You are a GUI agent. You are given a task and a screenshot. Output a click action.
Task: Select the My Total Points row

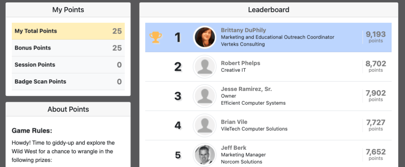pos(68,31)
